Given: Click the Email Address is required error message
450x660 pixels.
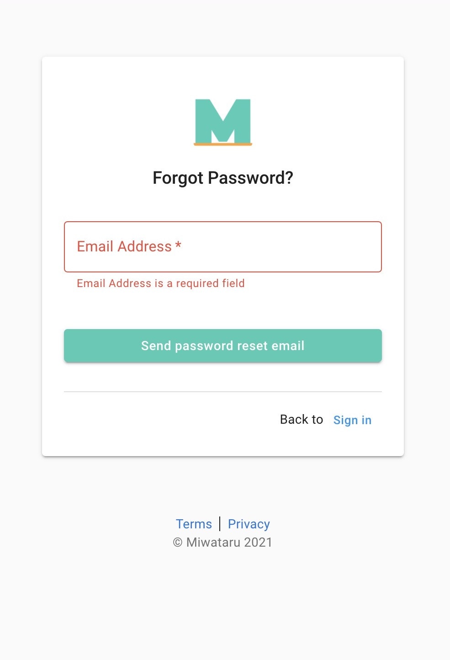Looking at the screenshot, I should pyautogui.click(x=160, y=283).
